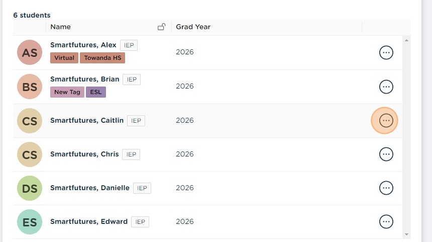Click the more-options button for Caitlin
The width and height of the screenshot is (432, 242).
point(386,120)
